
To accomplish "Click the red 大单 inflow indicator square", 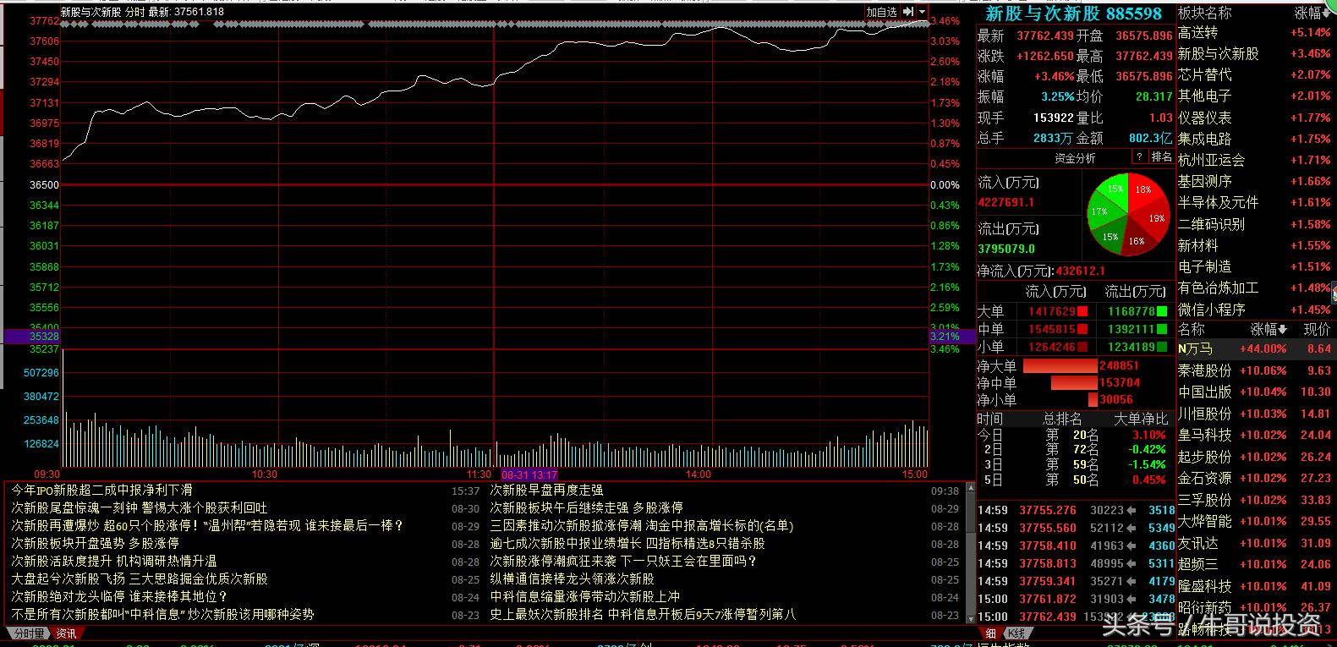I will click(x=1082, y=311).
